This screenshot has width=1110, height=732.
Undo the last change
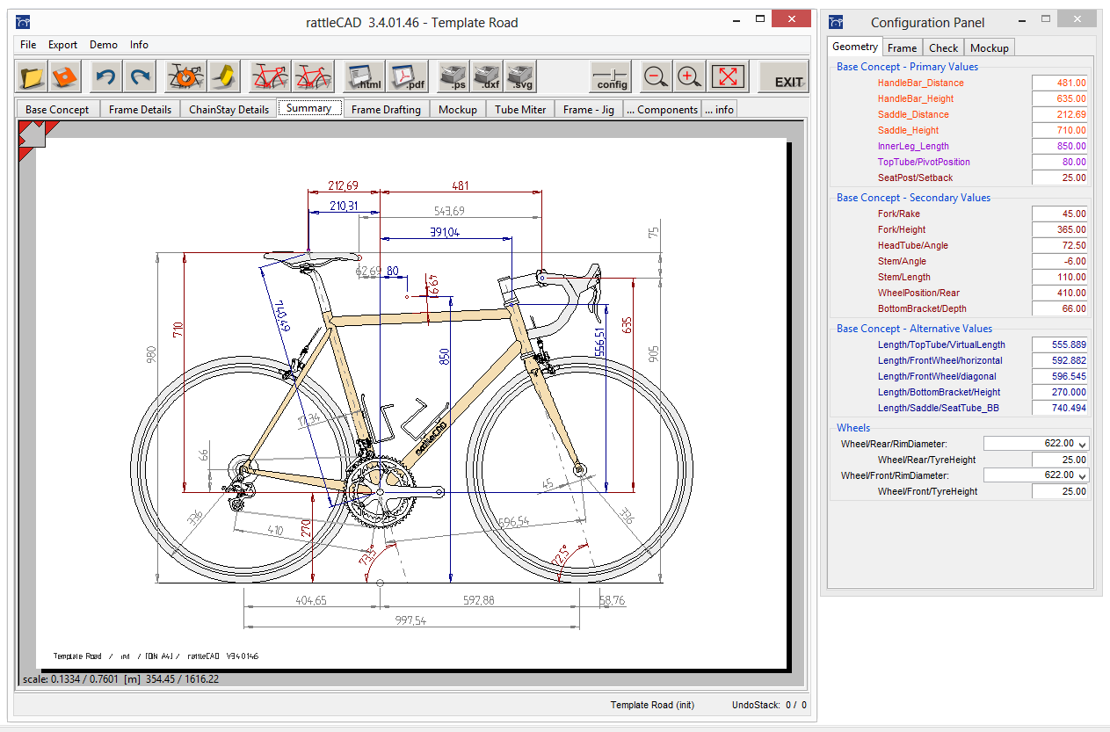tap(105, 76)
